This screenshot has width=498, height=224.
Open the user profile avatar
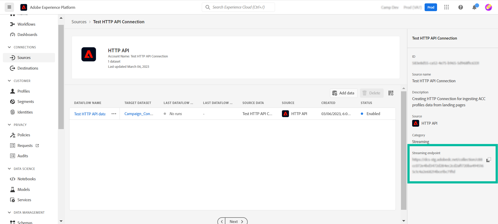488,7
